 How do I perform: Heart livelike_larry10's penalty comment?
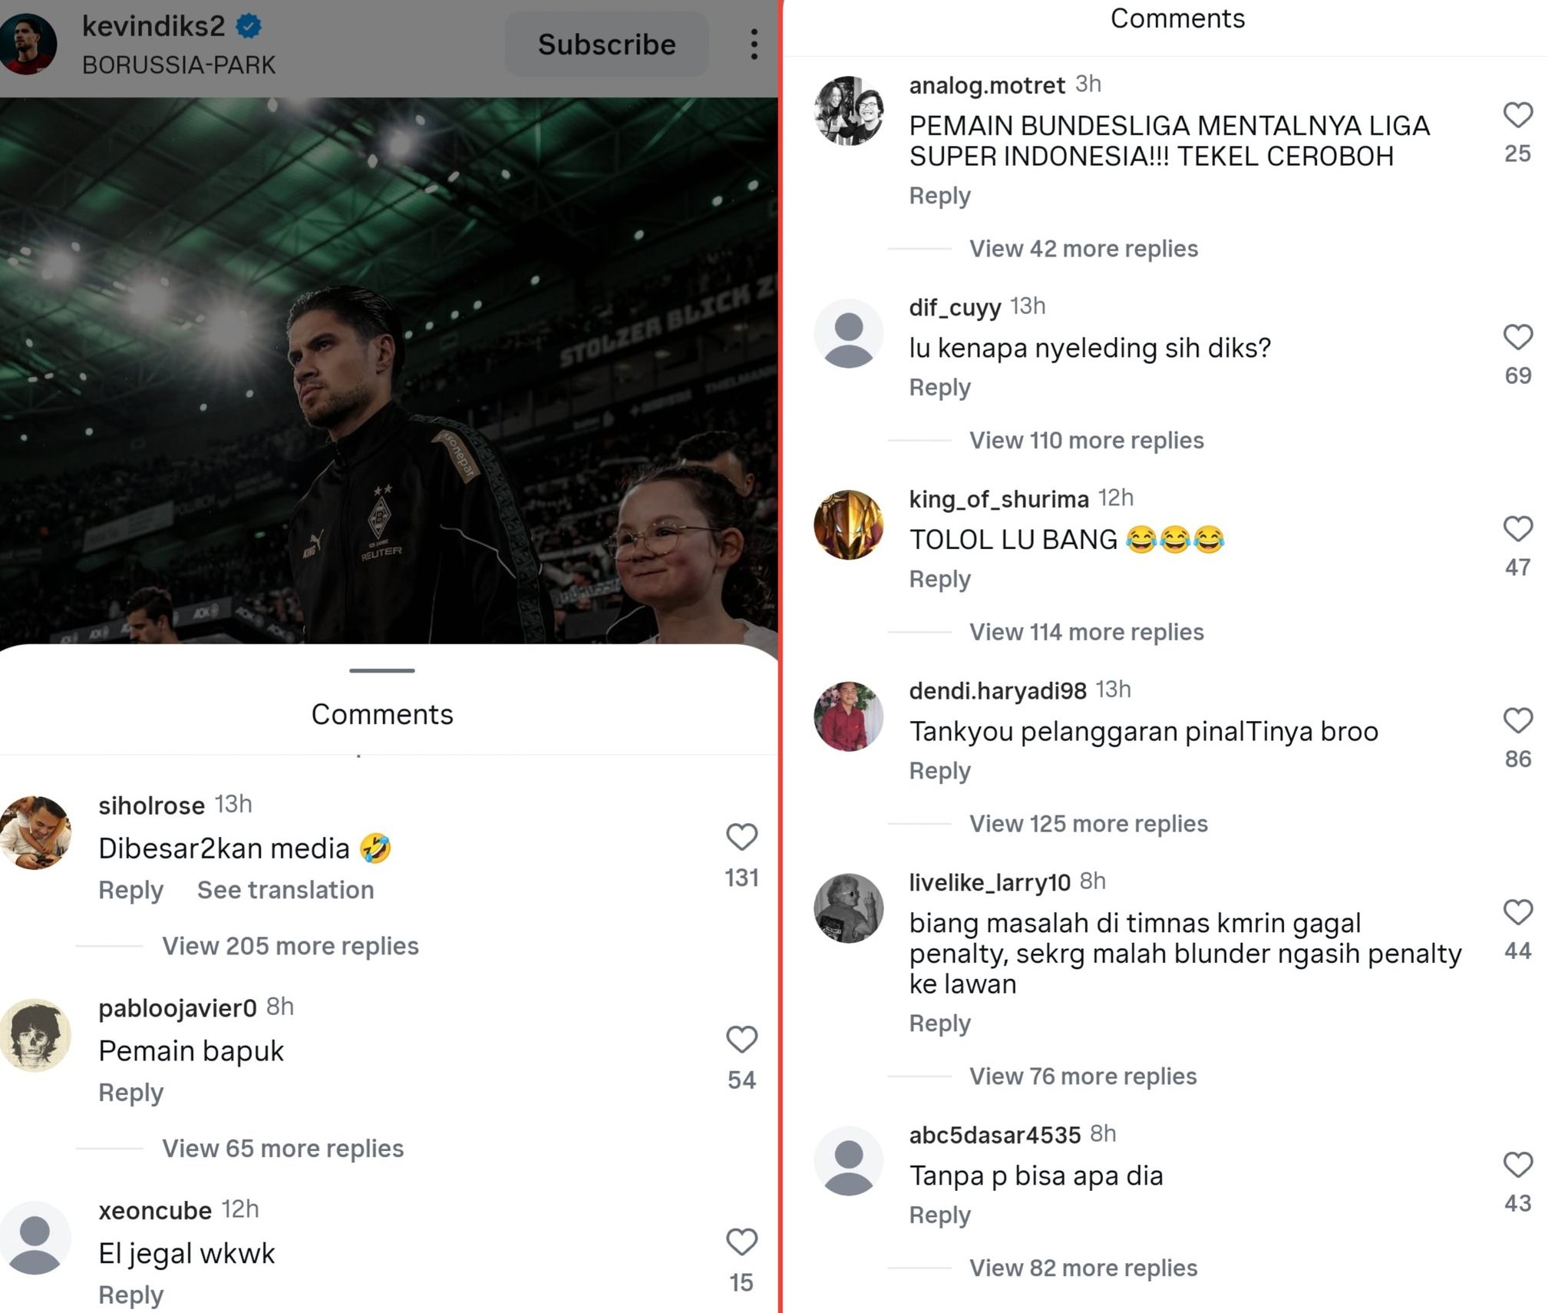[1517, 912]
